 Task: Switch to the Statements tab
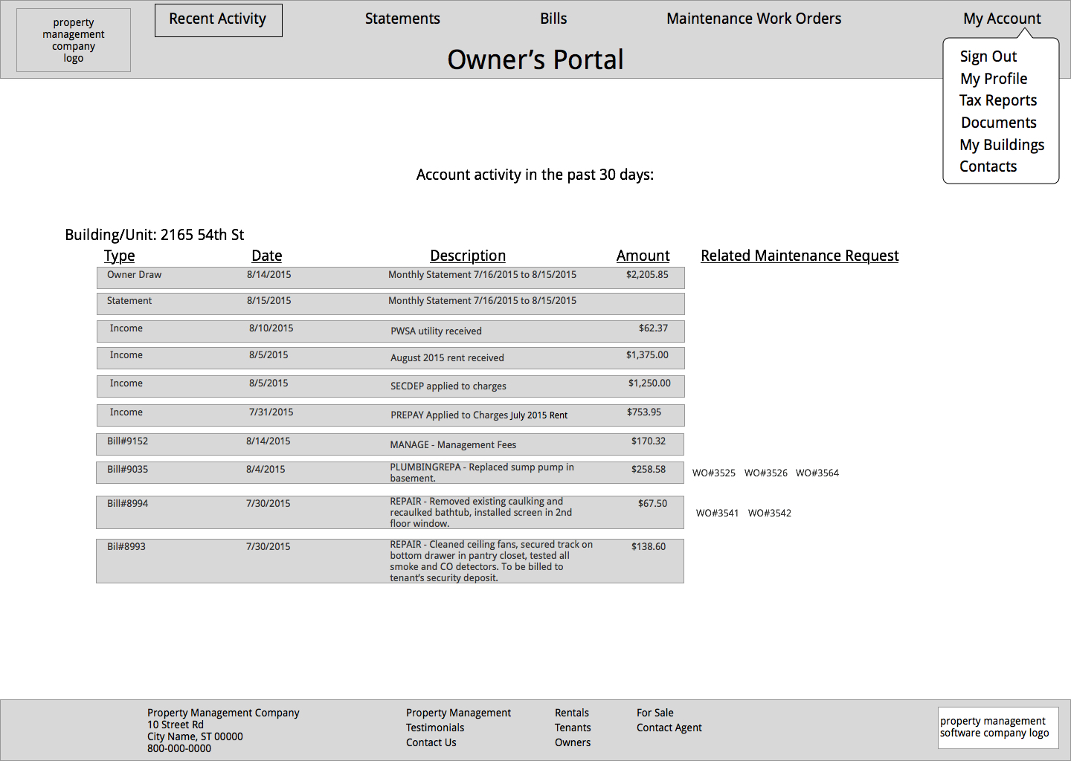tap(402, 19)
